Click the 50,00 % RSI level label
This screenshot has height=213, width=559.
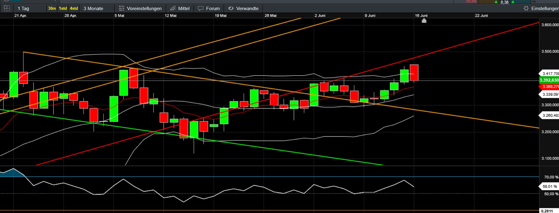[551, 194]
